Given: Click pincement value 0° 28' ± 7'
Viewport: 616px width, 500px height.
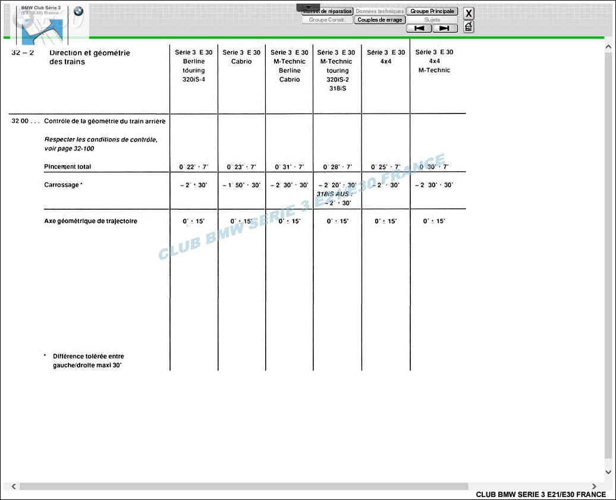Looking at the screenshot, I should (338, 167).
